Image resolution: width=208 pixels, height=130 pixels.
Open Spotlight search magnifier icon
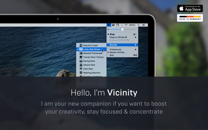point(139,25)
